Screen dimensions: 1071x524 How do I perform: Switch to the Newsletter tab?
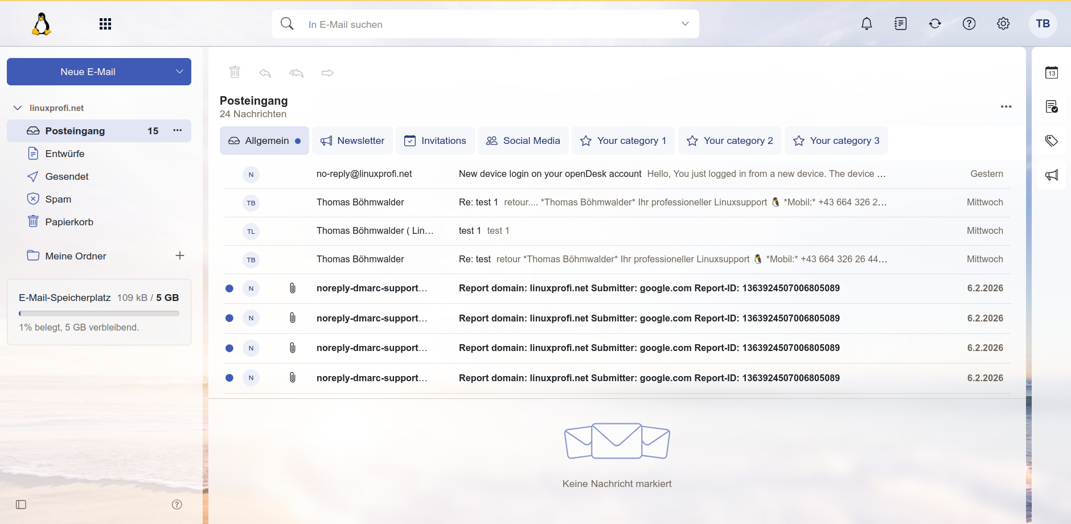(x=352, y=141)
